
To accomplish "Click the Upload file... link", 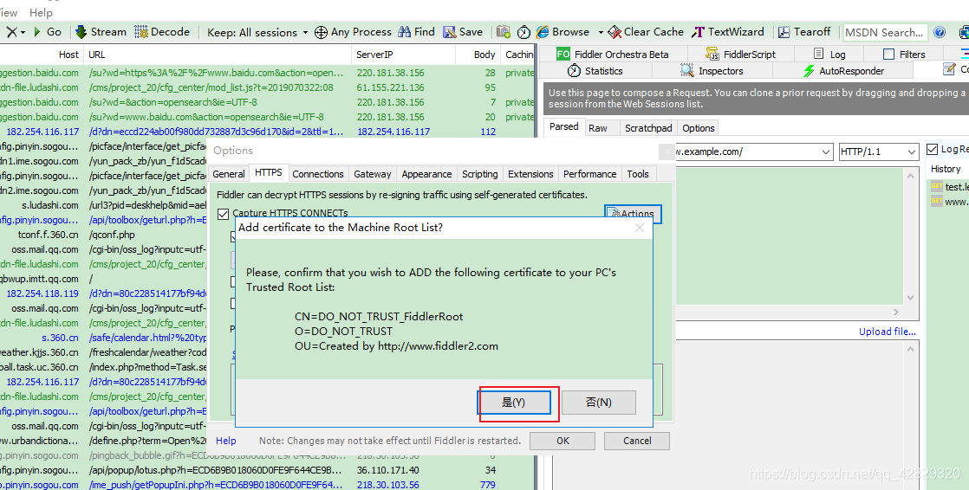I will (887, 332).
